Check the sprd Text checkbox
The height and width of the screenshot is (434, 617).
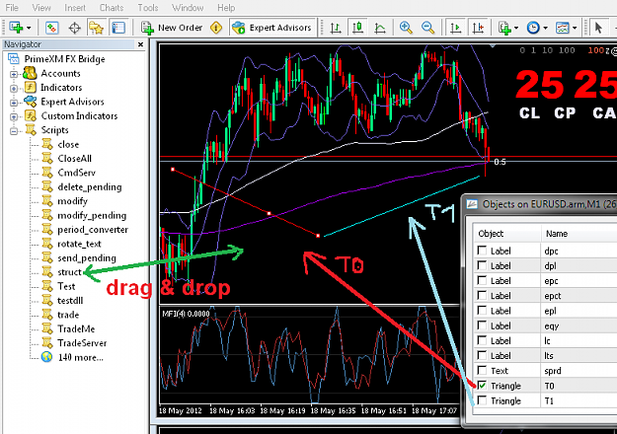[482, 370]
